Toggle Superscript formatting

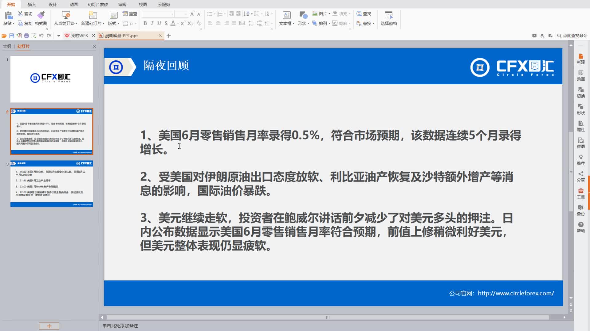tap(183, 23)
